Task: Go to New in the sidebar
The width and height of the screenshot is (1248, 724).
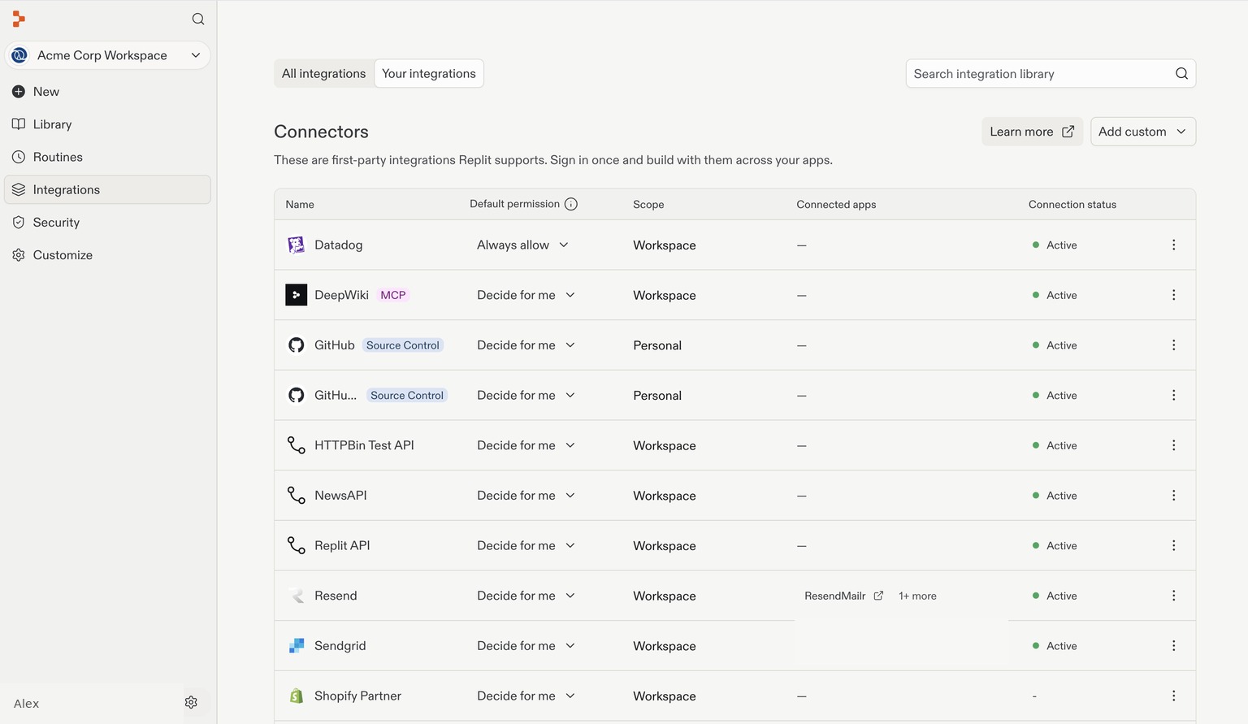Action: coord(107,92)
